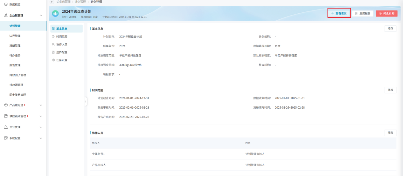Click the red 终止计划 button
Viewport: 403px width, 176px height.
click(x=386, y=13)
